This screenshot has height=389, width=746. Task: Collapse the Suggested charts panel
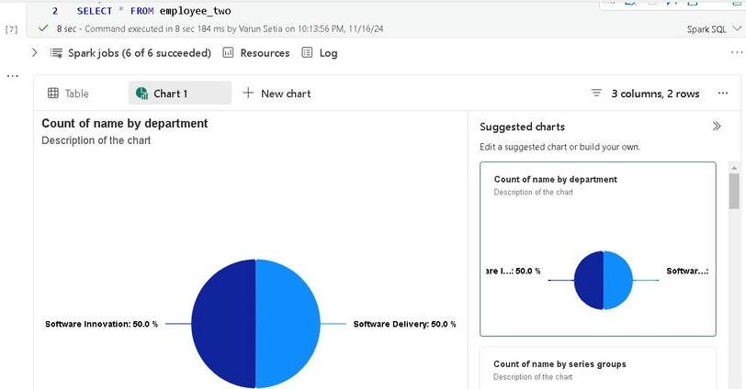coord(717,126)
